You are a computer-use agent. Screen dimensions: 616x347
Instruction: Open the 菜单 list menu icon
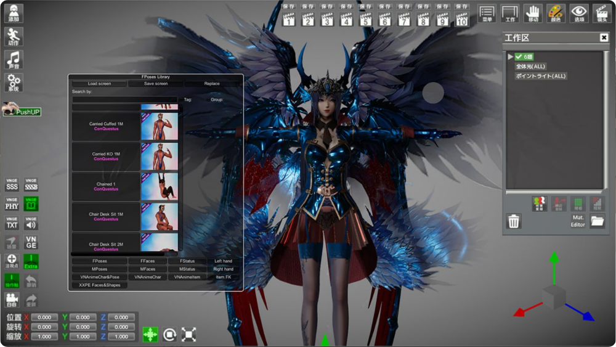[x=487, y=14]
